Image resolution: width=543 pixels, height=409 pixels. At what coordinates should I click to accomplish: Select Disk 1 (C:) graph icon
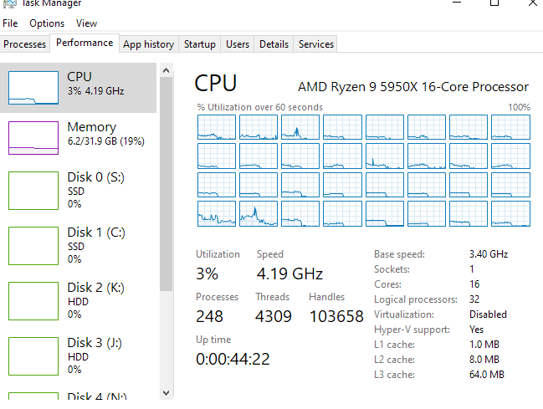(x=33, y=245)
